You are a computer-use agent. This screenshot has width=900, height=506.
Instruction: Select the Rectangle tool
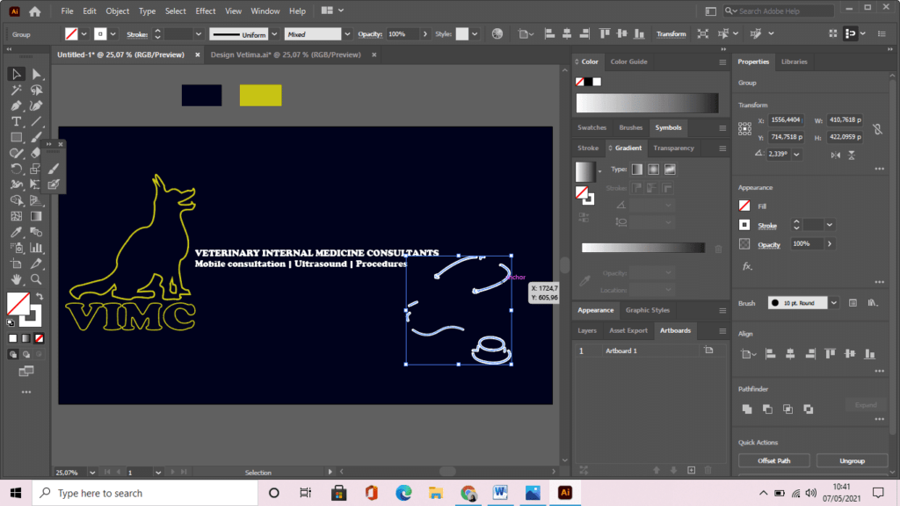16,138
